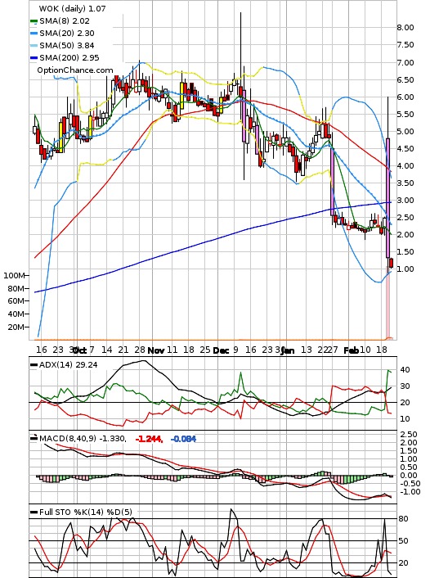This screenshot has width=430, height=578.
Task: Click the SMA(50) light blue legend marker
Action: pos(34,46)
